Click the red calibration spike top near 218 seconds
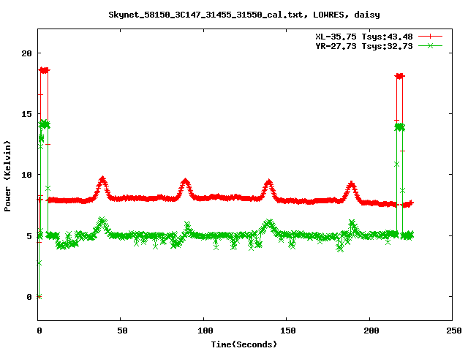This screenshot has height=351, width=468. (400, 76)
